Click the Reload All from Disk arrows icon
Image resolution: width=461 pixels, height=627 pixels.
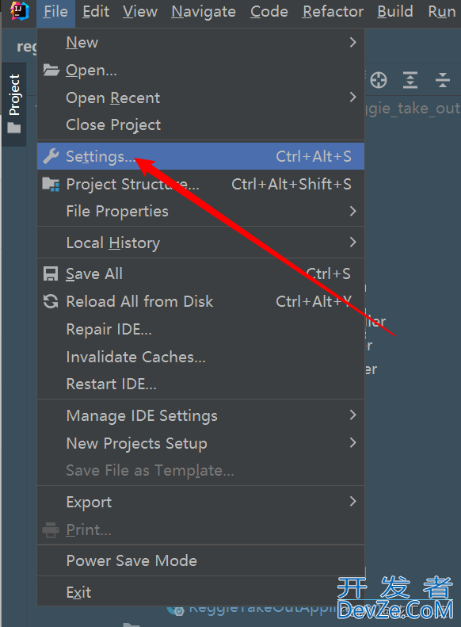click(51, 301)
